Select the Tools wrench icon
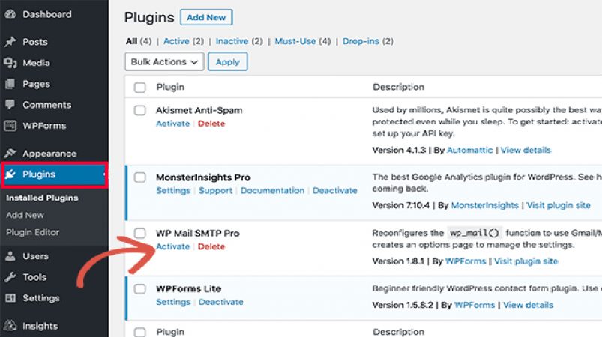 tap(10, 277)
